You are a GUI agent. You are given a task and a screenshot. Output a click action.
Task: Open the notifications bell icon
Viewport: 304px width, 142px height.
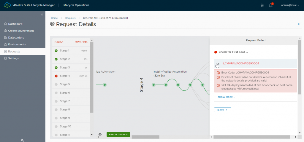tap(271, 5)
